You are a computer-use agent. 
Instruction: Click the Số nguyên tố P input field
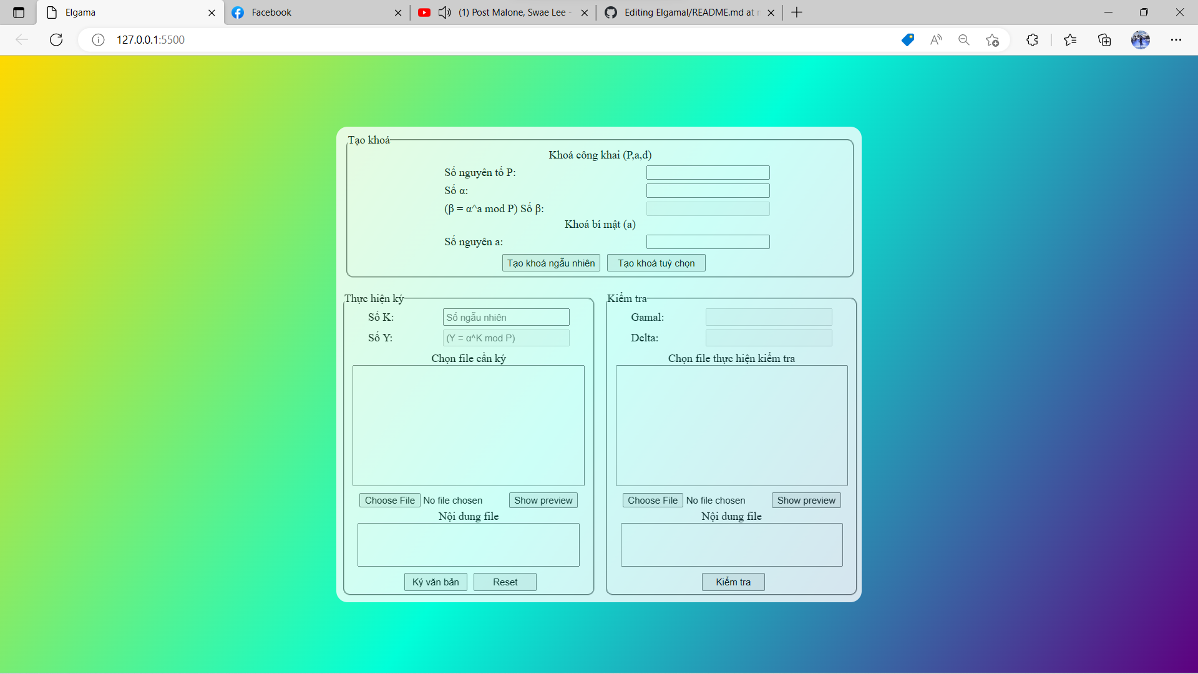(x=708, y=172)
